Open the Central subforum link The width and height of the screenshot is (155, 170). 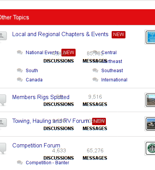109,53
